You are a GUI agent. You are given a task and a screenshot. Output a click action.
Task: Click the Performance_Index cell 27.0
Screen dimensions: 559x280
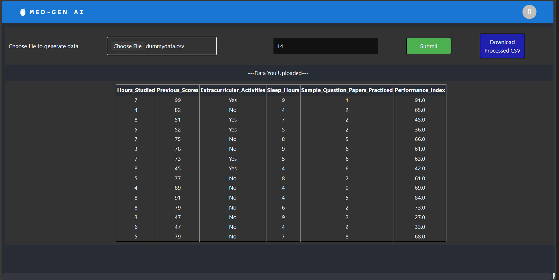click(x=420, y=217)
